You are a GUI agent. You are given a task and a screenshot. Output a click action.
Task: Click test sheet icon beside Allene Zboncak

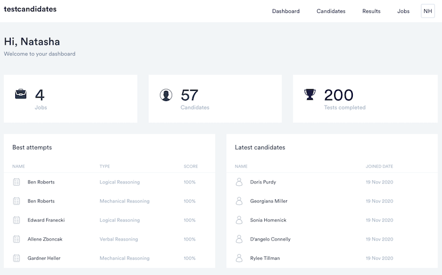[16, 239]
